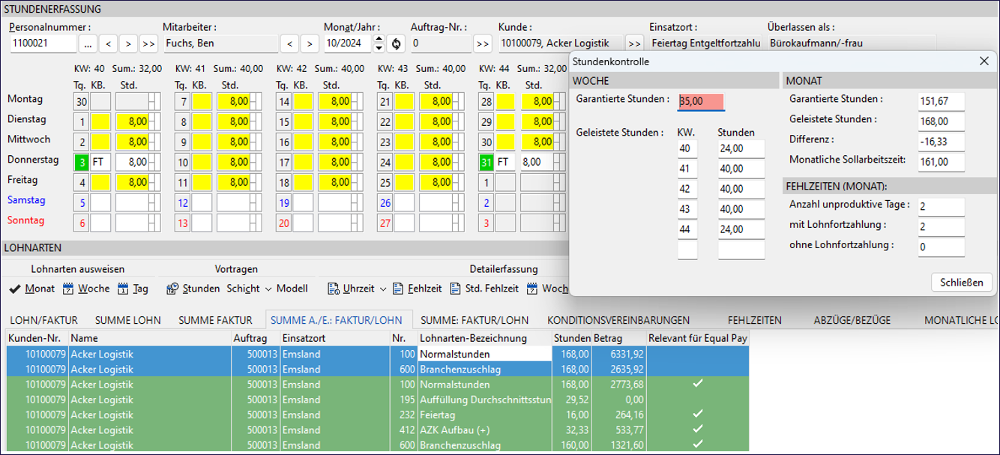
Task: Click the KW 42 field in Stundenkontrolle
Action: click(x=687, y=189)
